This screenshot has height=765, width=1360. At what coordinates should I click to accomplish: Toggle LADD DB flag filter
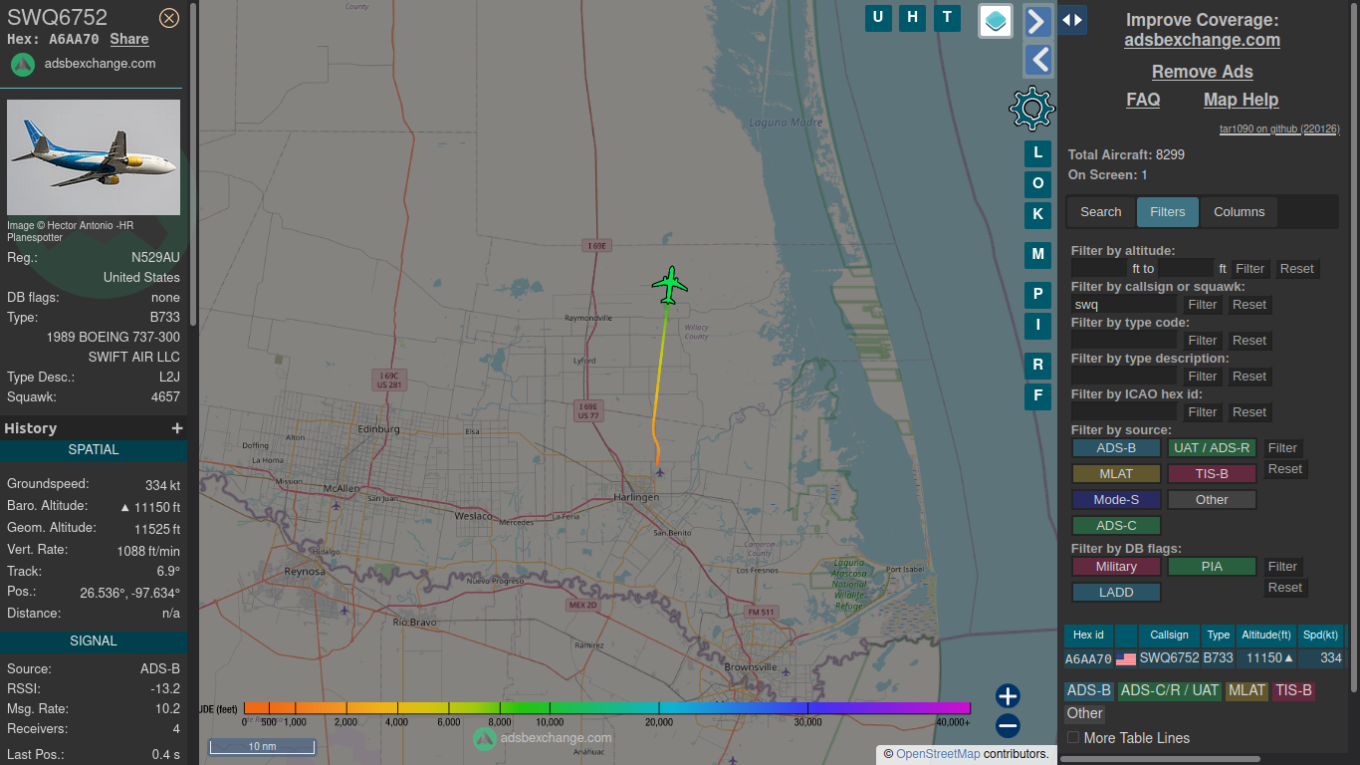coord(1116,593)
